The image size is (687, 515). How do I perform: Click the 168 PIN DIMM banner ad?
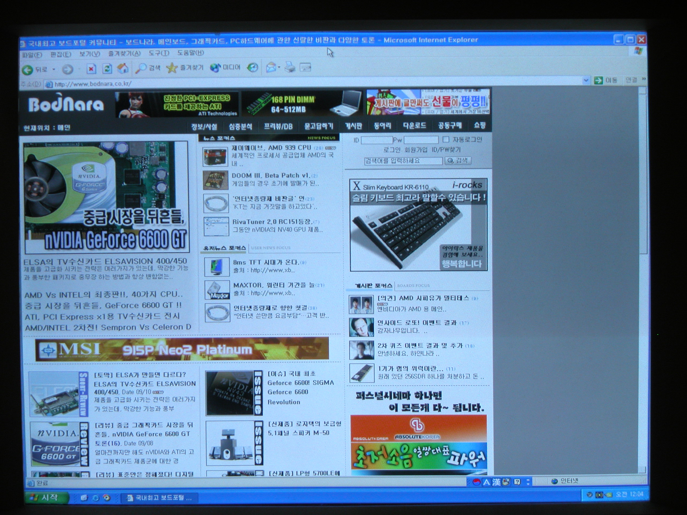(x=302, y=103)
